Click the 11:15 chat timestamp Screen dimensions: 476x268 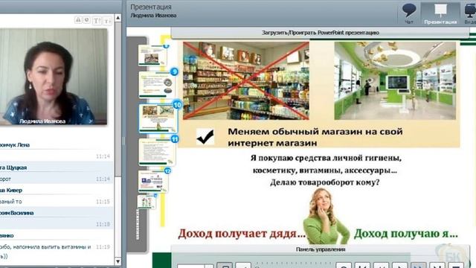[103, 202]
